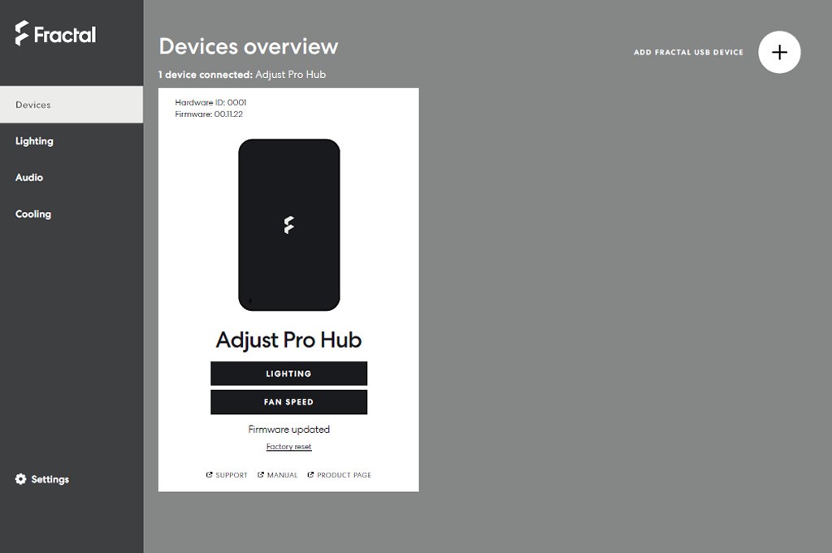Open the SUPPORT text link
Image resolution: width=832 pixels, height=553 pixels.
point(232,475)
